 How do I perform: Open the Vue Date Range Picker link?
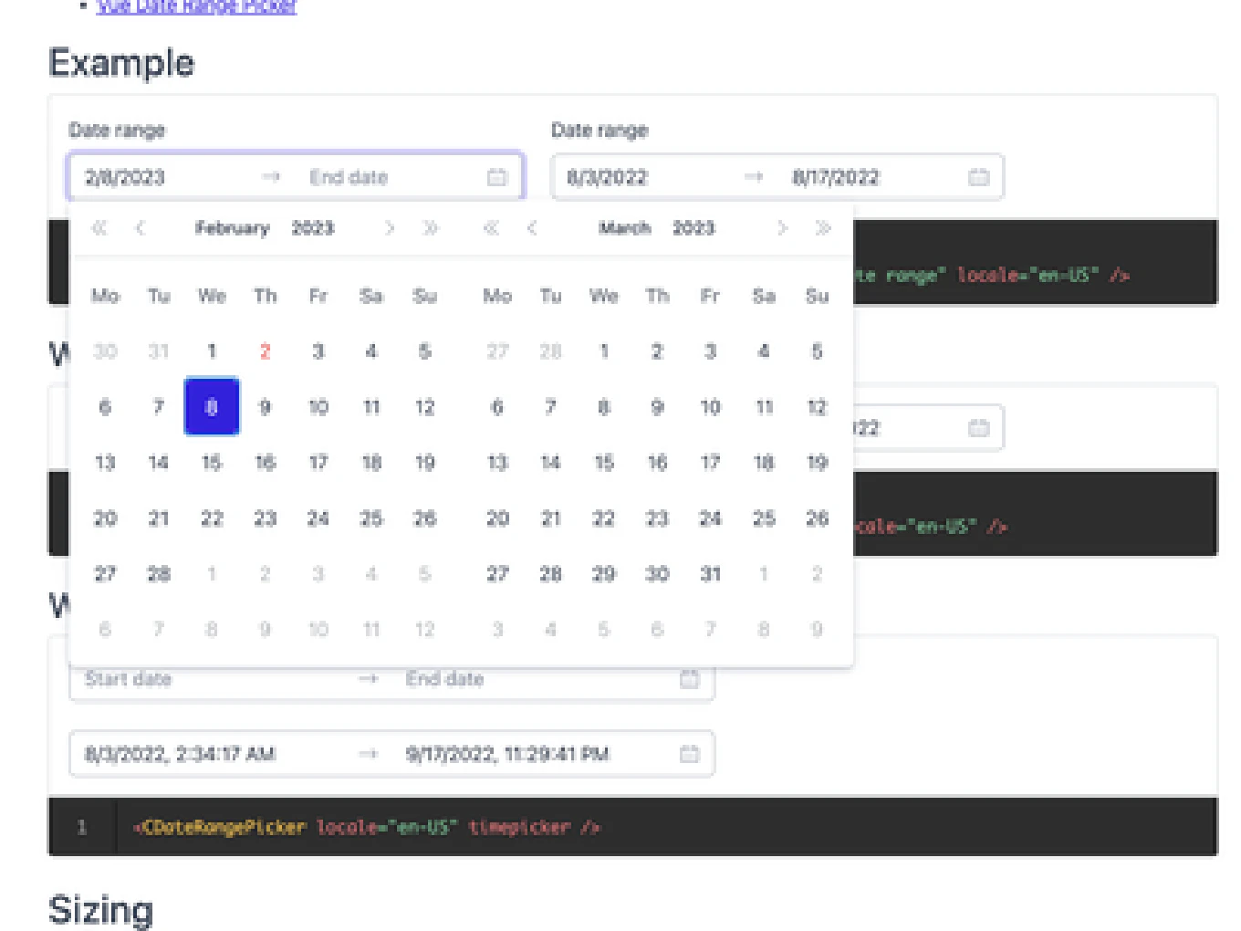pyautogui.click(x=197, y=6)
